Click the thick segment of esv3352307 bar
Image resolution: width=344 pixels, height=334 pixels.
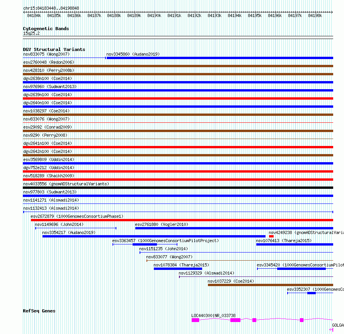[312, 293]
